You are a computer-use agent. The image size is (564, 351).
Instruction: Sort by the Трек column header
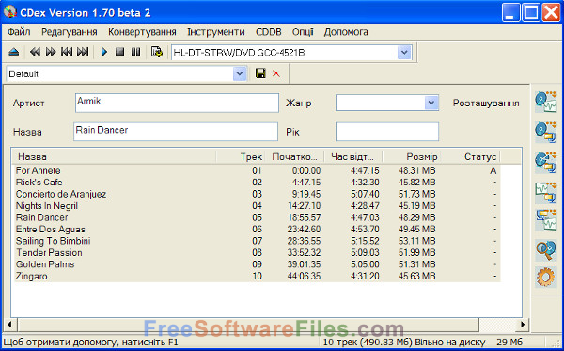tap(241, 157)
